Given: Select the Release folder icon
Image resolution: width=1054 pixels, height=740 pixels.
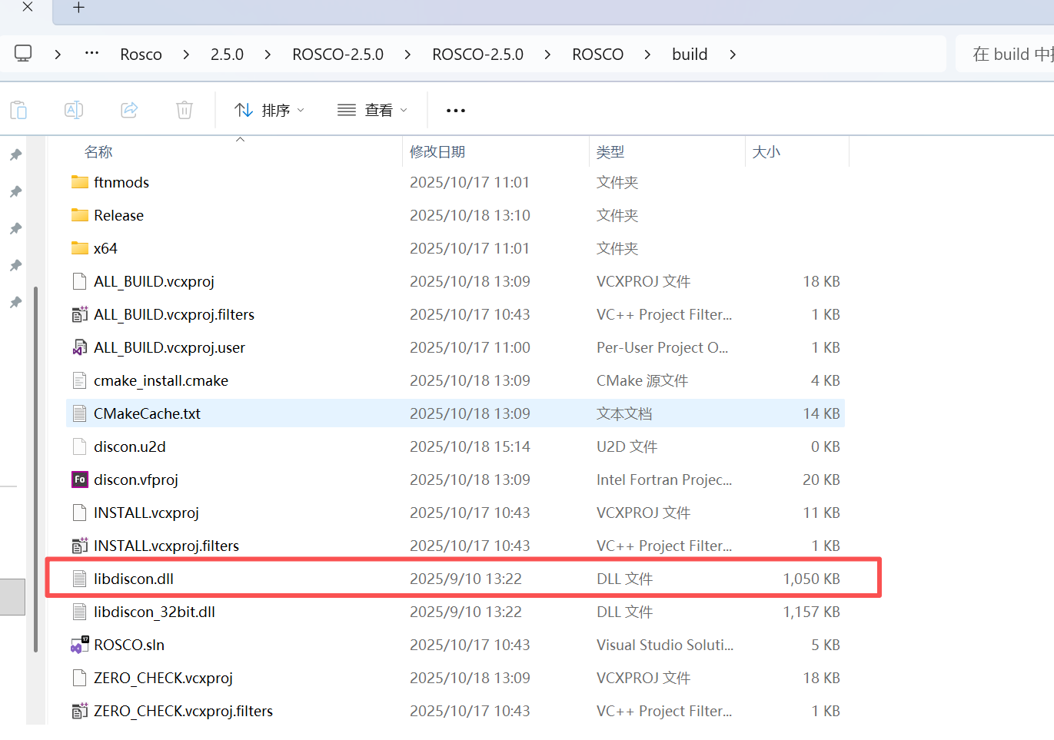Looking at the screenshot, I should 80,214.
